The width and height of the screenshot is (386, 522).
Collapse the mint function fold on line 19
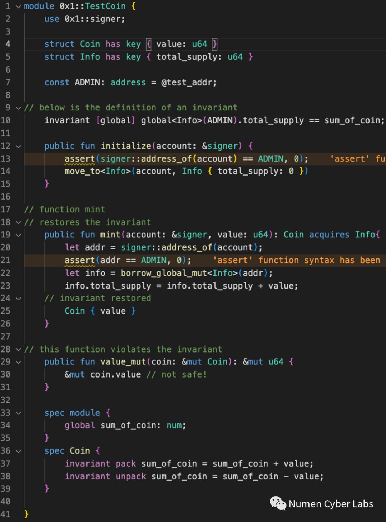pos(18,235)
